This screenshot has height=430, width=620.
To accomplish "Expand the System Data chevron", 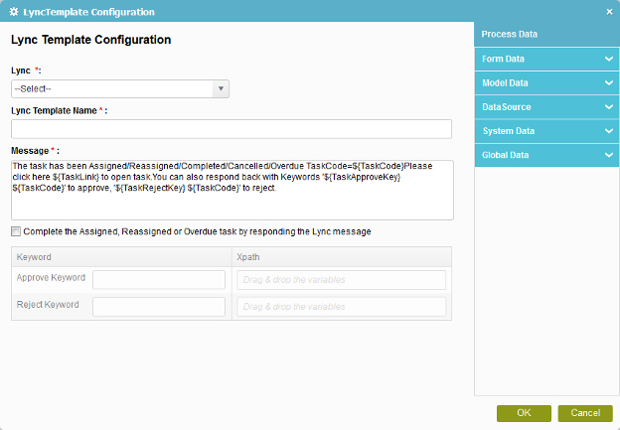I will 608,131.
